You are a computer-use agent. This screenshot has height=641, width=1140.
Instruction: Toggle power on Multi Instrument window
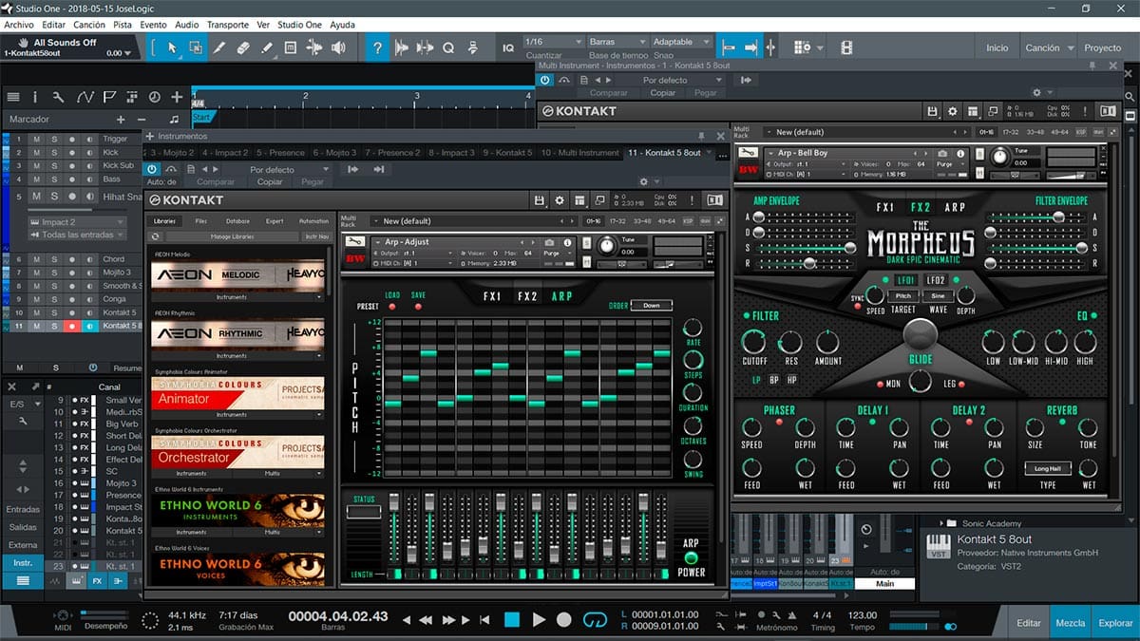tap(545, 81)
